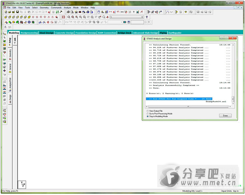This screenshot has width=245, height=195.
Task: Go to the RAM Connection tab
Action: click(107, 33)
